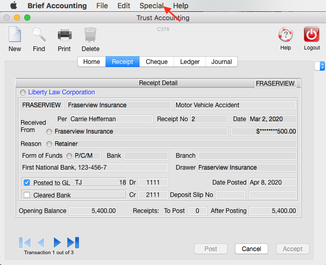Go to next transaction arrow

pyautogui.click(x=57, y=242)
